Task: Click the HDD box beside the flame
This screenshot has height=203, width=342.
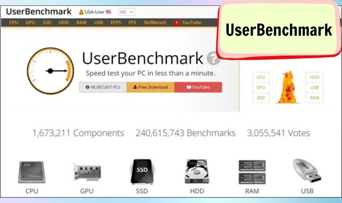Action: [x=314, y=77]
